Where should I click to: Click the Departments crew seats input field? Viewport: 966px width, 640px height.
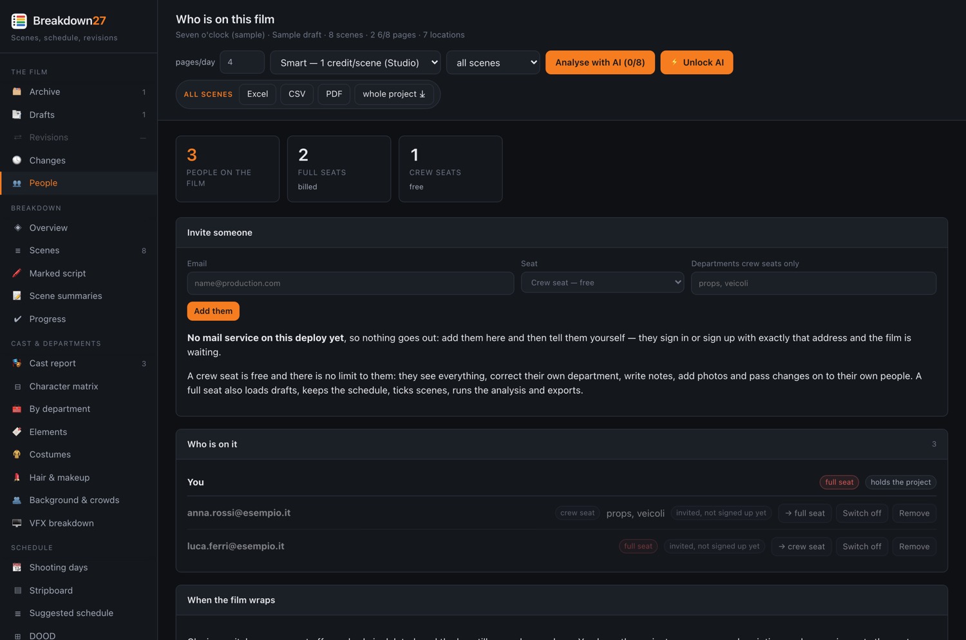click(x=813, y=283)
